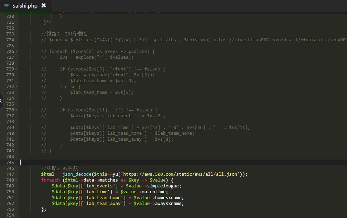Click "matchtime" on line 750
Viewport: 347px width, 218px height.
click(154, 192)
